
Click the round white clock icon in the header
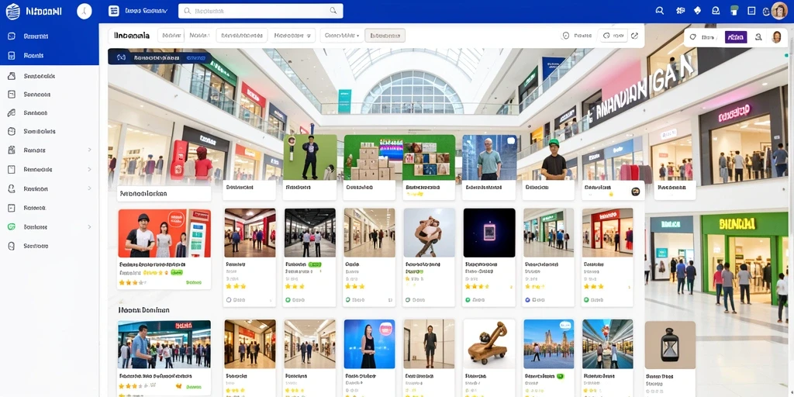(84, 11)
